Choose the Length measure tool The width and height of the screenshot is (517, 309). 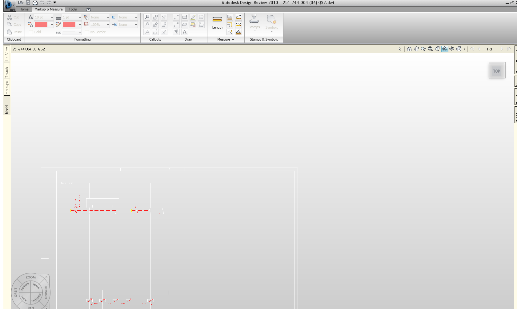(217, 22)
